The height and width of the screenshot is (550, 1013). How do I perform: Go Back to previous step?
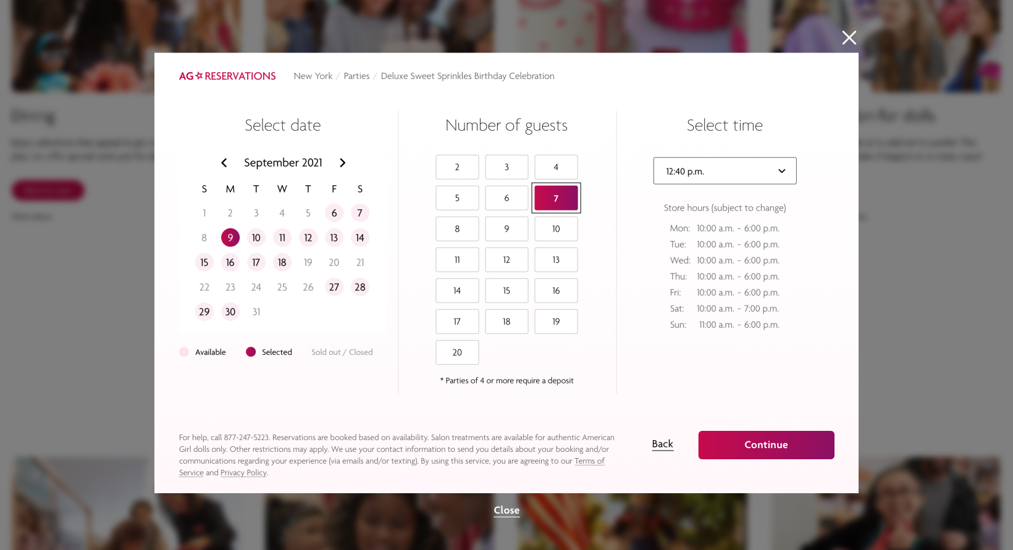(662, 444)
